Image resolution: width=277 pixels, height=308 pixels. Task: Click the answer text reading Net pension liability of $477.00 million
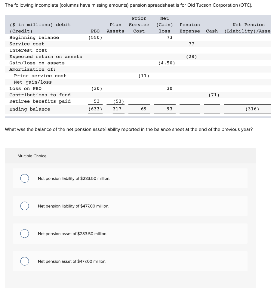pyautogui.click(x=73, y=206)
